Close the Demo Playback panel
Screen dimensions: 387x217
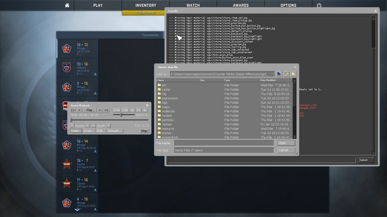tap(147, 105)
